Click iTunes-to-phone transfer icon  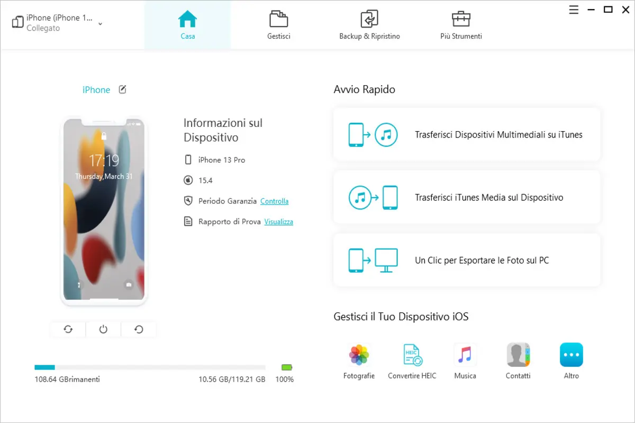click(373, 197)
